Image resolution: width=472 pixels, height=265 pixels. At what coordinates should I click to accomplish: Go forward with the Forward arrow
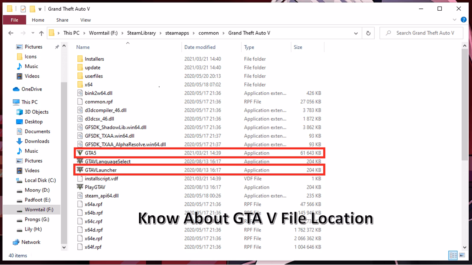[23, 33]
